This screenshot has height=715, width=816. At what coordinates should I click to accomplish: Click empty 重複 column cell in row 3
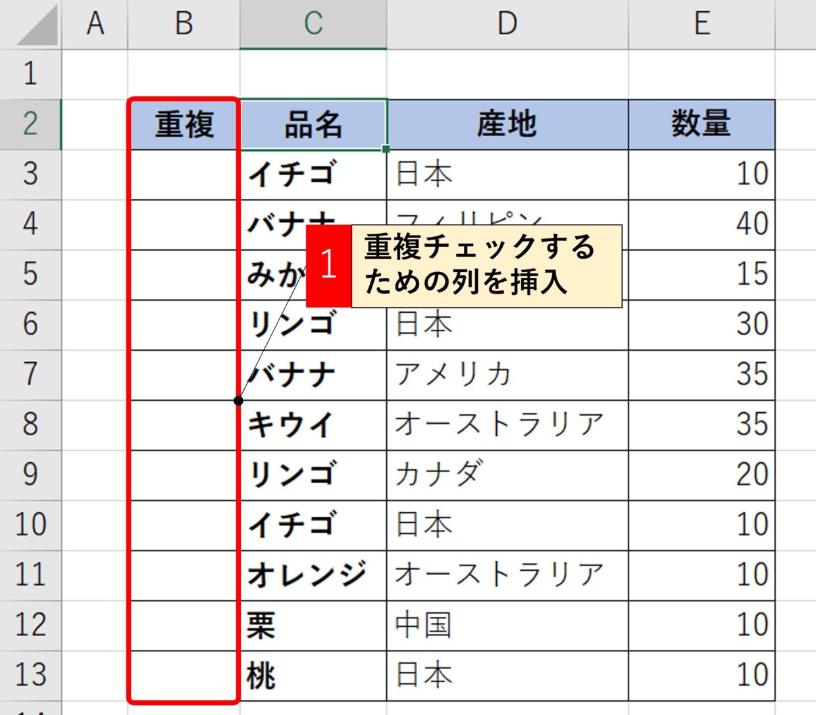point(184,174)
